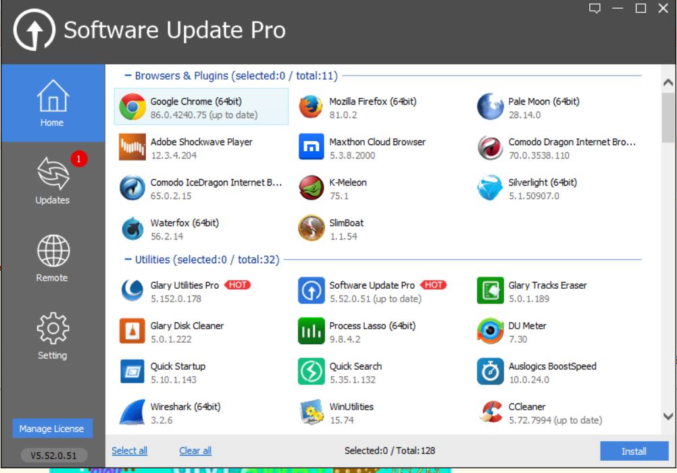Click the vertical scrollbar thumb
Viewport: 677px width, 473px height.
coord(668,117)
